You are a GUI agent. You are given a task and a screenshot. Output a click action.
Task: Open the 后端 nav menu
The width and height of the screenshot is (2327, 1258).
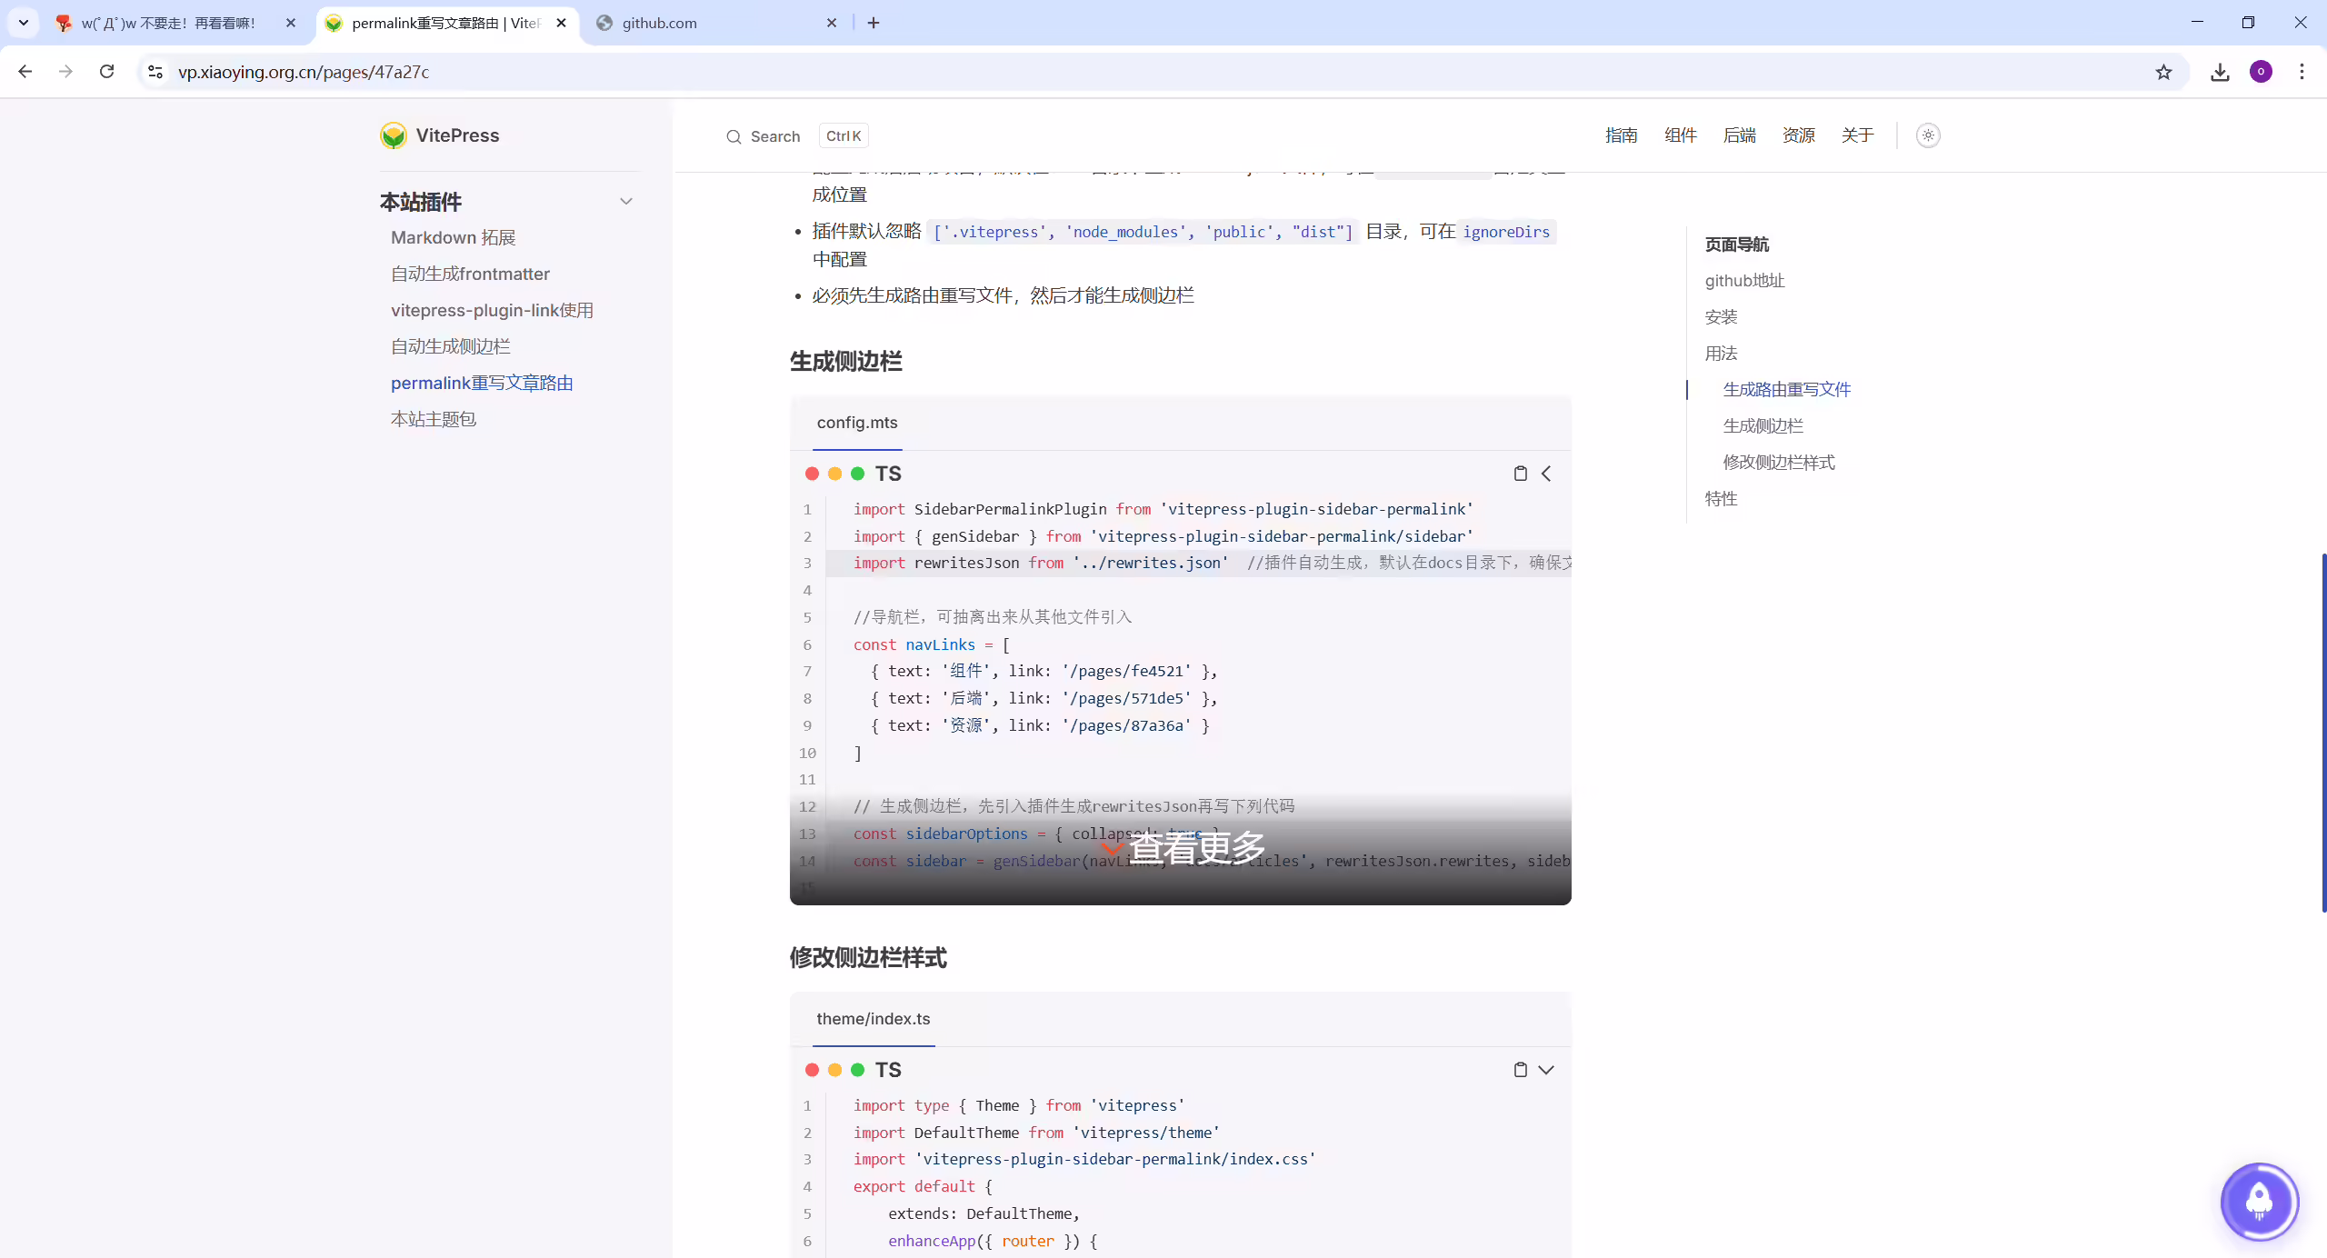pyautogui.click(x=1739, y=135)
